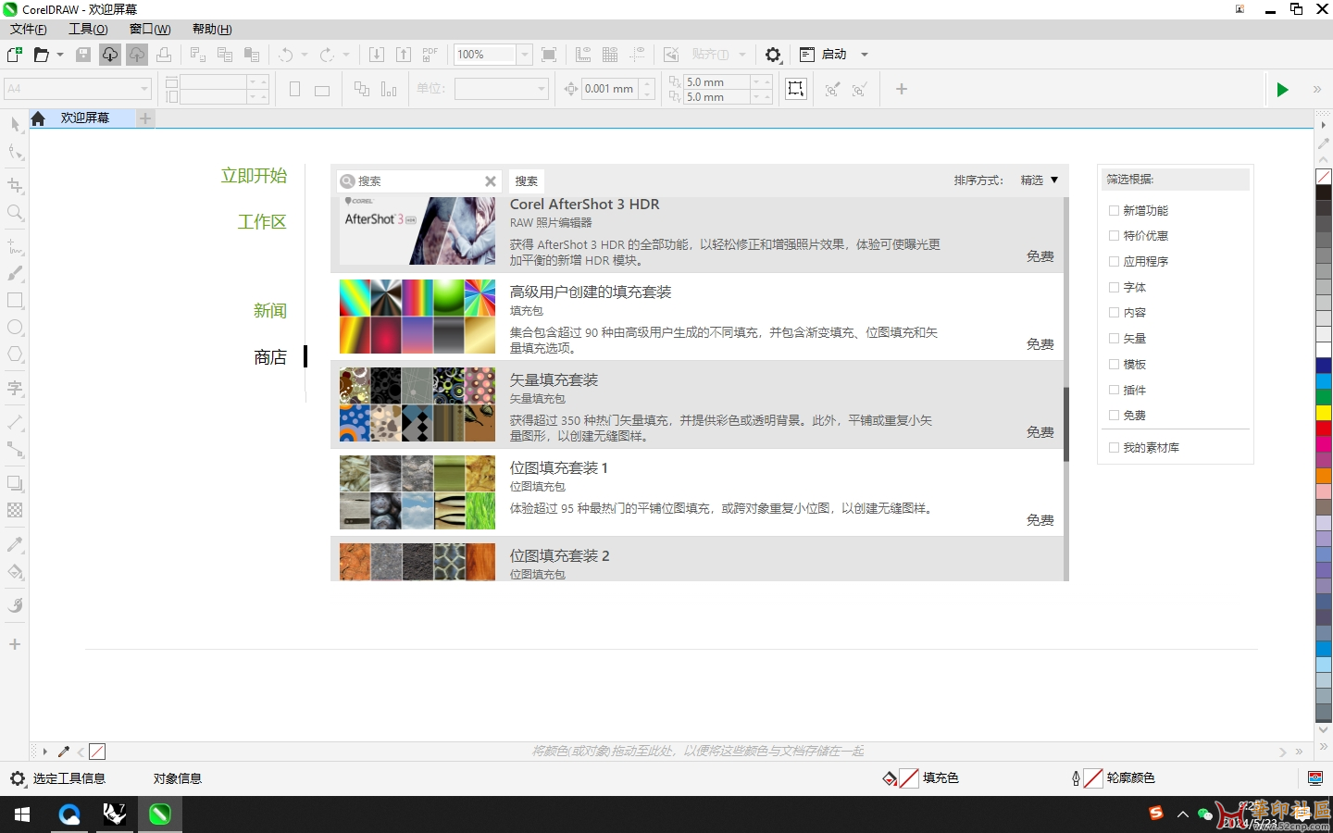Check the 新增功能 filter box
The height and width of the screenshot is (833, 1333).
click(x=1115, y=210)
